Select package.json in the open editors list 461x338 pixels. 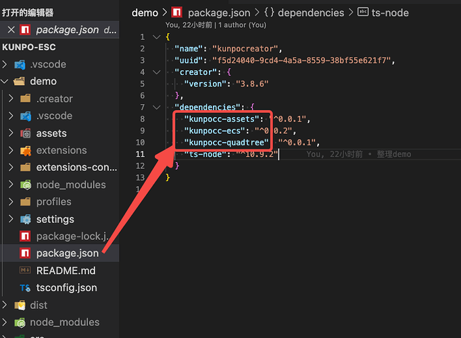pyautogui.click(x=59, y=30)
